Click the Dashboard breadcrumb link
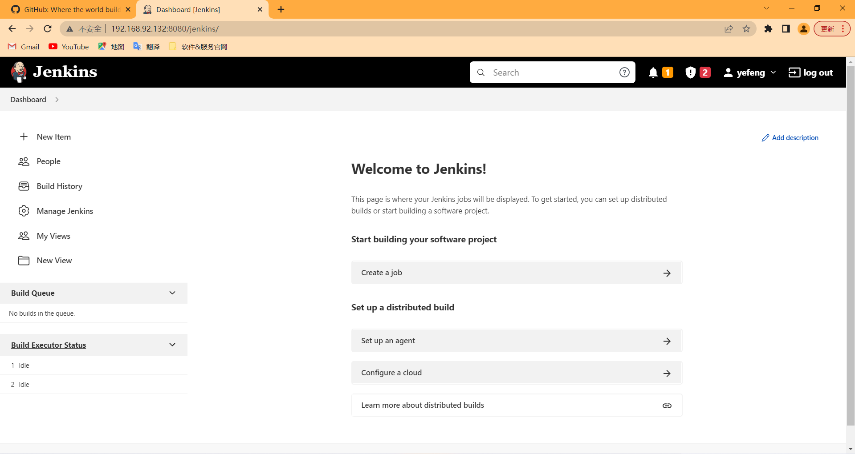Image resolution: width=855 pixels, height=454 pixels. [28, 100]
